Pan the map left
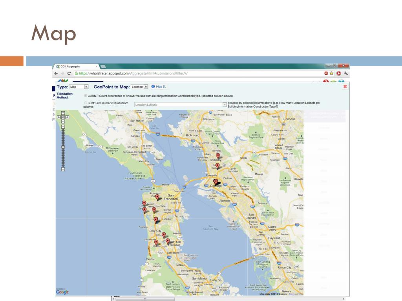402x301 pixels. (59, 117)
